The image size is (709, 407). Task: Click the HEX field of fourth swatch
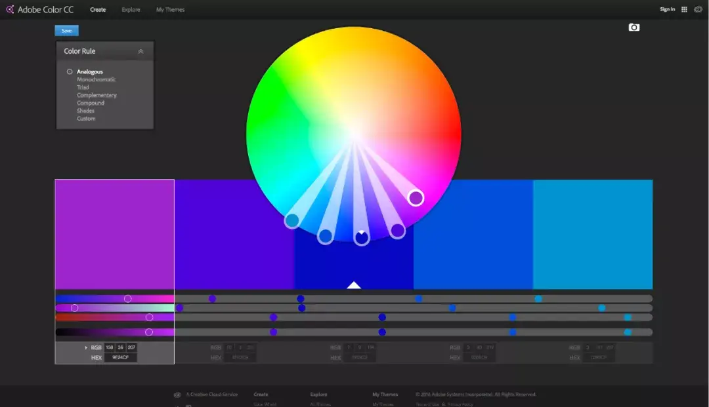[479, 357]
